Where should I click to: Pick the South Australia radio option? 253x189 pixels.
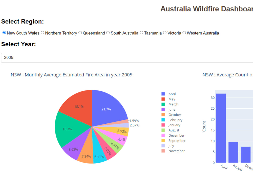(108, 33)
